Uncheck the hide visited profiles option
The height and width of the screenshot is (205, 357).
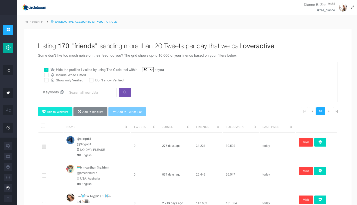[x=46, y=70]
